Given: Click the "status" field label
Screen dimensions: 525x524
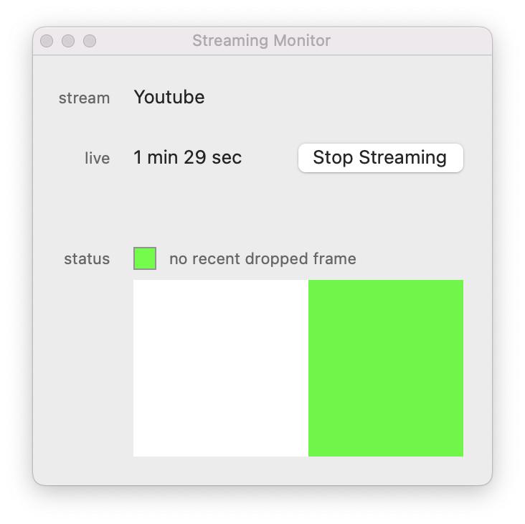Looking at the screenshot, I should click(87, 259).
